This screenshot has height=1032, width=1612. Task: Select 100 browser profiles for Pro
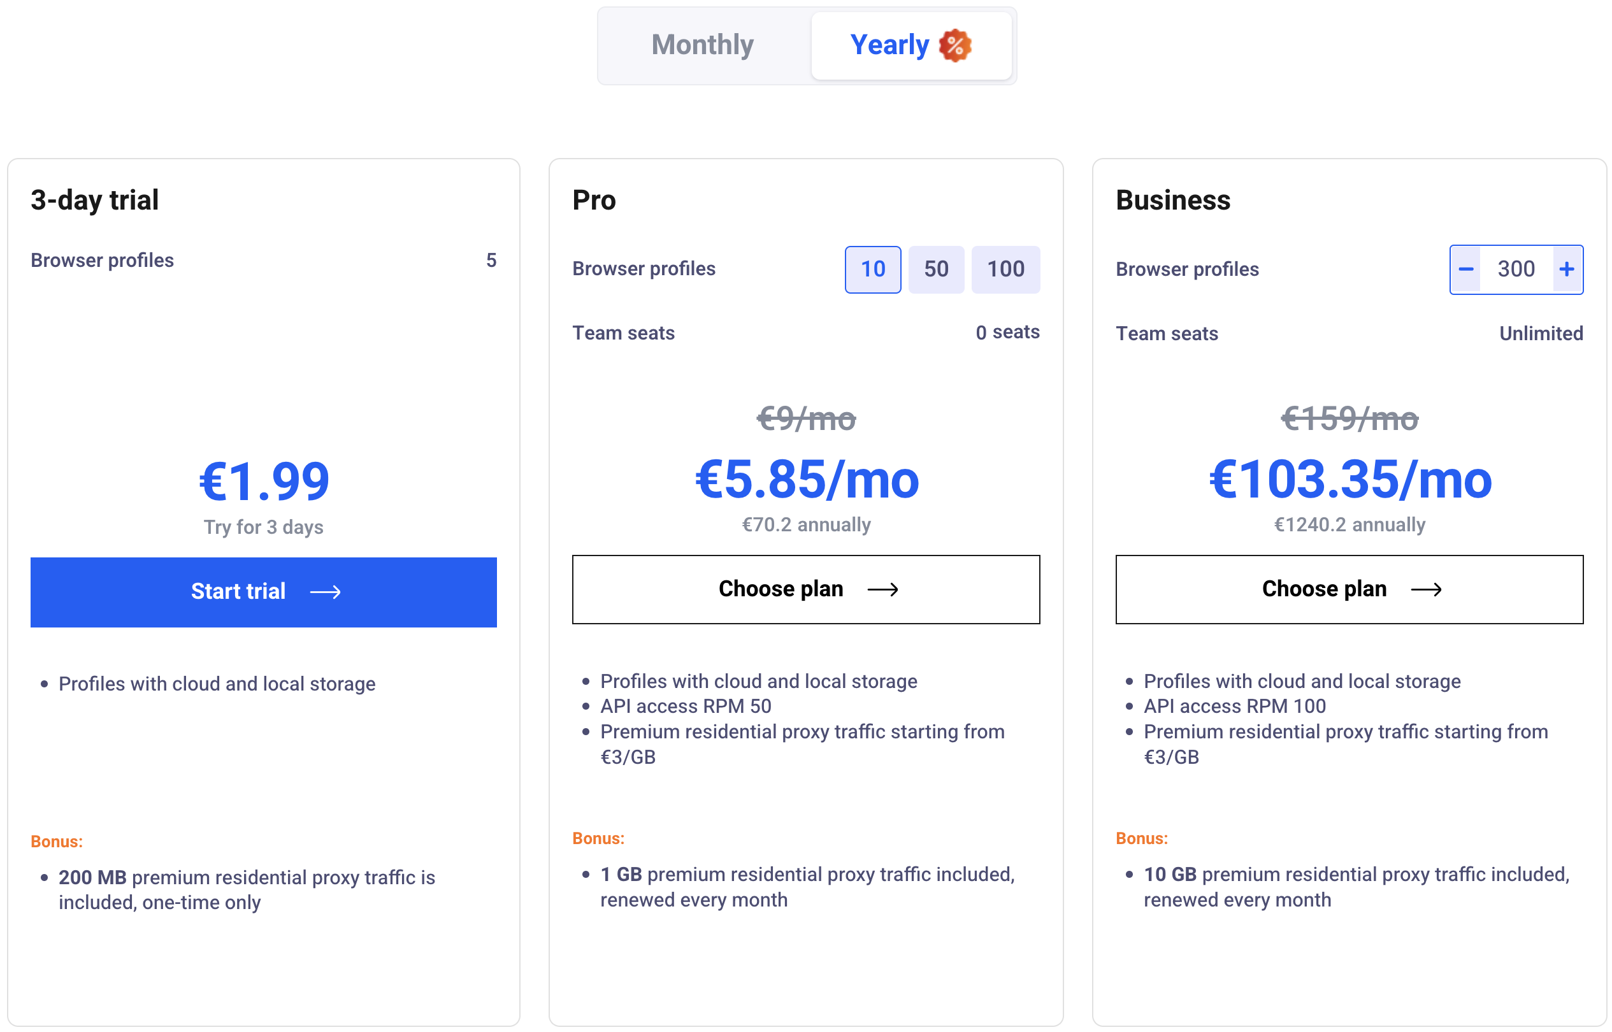point(1005,269)
